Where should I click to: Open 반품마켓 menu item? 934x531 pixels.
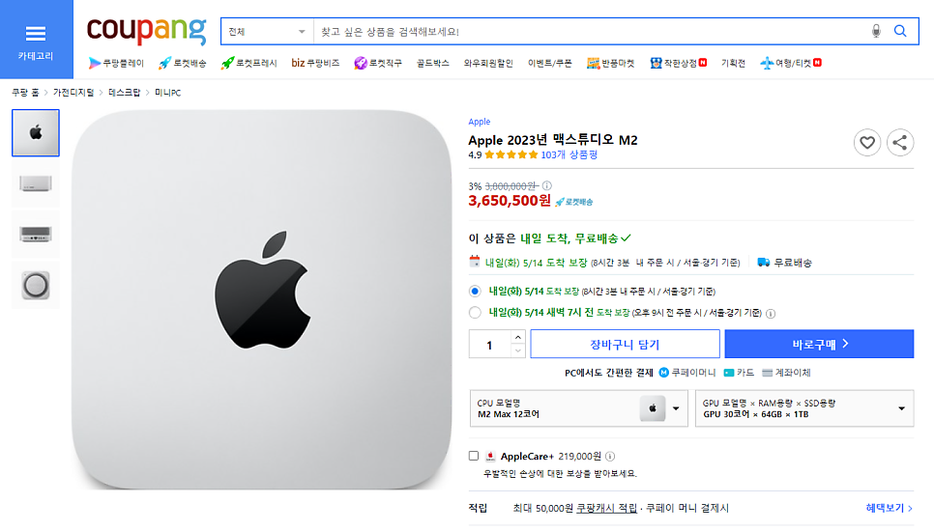[x=610, y=63]
